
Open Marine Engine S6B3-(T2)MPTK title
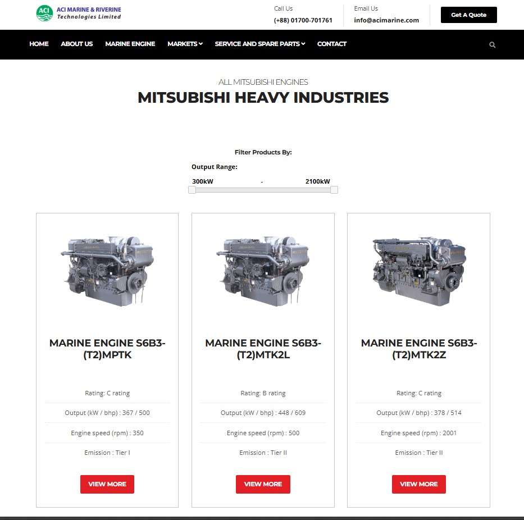(107, 349)
